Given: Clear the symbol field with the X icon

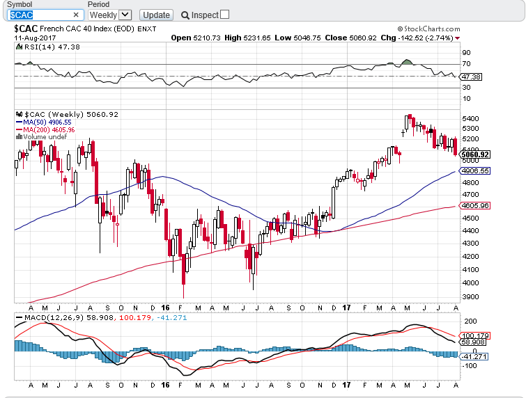Looking at the screenshot, I should click(x=76, y=15).
